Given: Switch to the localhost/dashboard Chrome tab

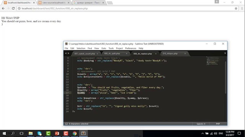Looking at the screenshot, I should pyautogui.click(x=19, y=3).
